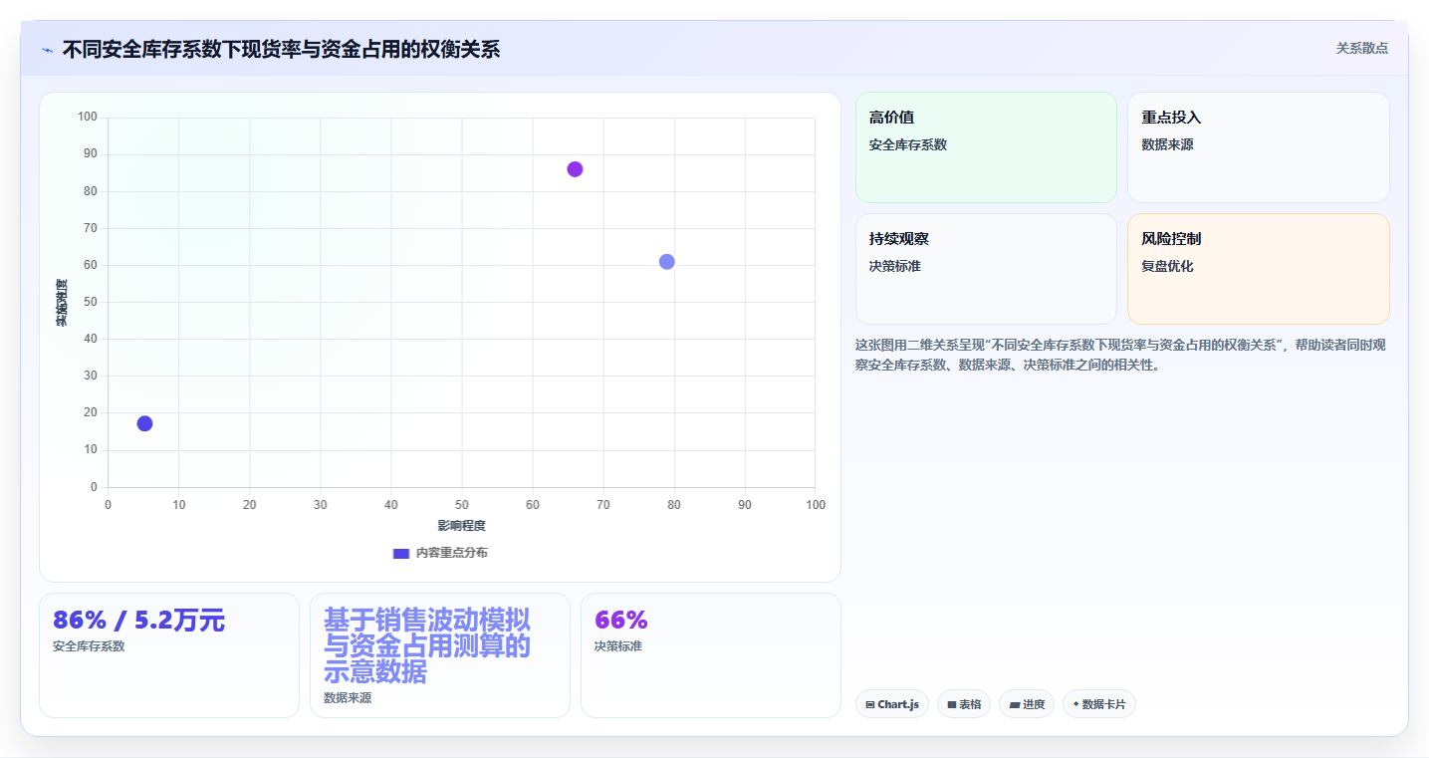Image resolution: width=1429 pixels, height=758 pixels.
Task: Click x-axis tick label 50
Action: [x=462, y=505]
